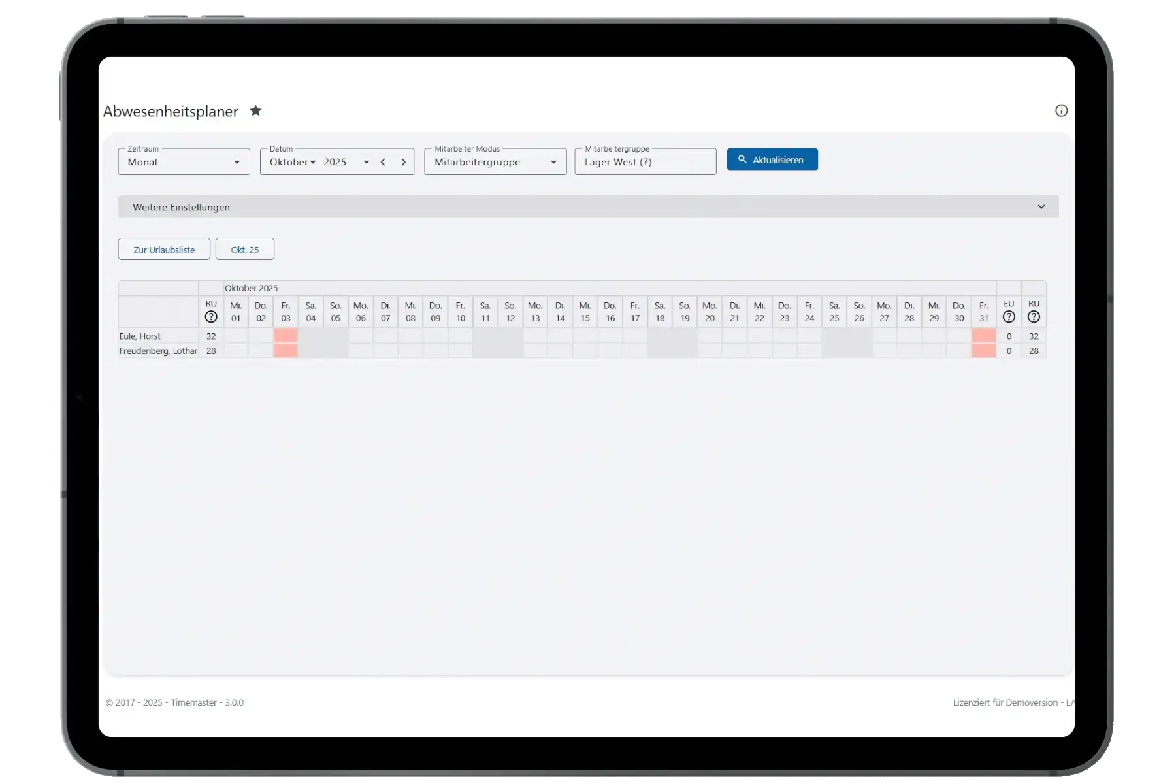The image size is (1176, 784).
Task: Click help icon under left RU column
Action: (211, 317)
